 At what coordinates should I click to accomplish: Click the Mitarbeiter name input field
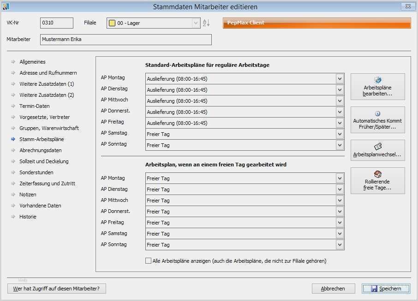coord(125,39)
